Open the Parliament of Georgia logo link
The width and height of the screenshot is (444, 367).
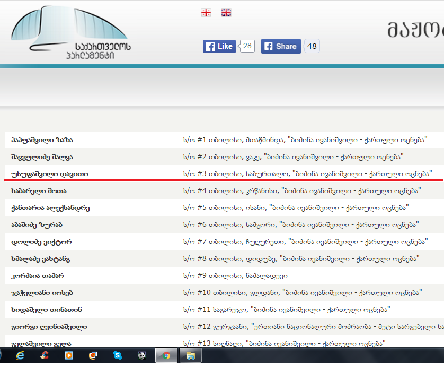tap(71, 32)
